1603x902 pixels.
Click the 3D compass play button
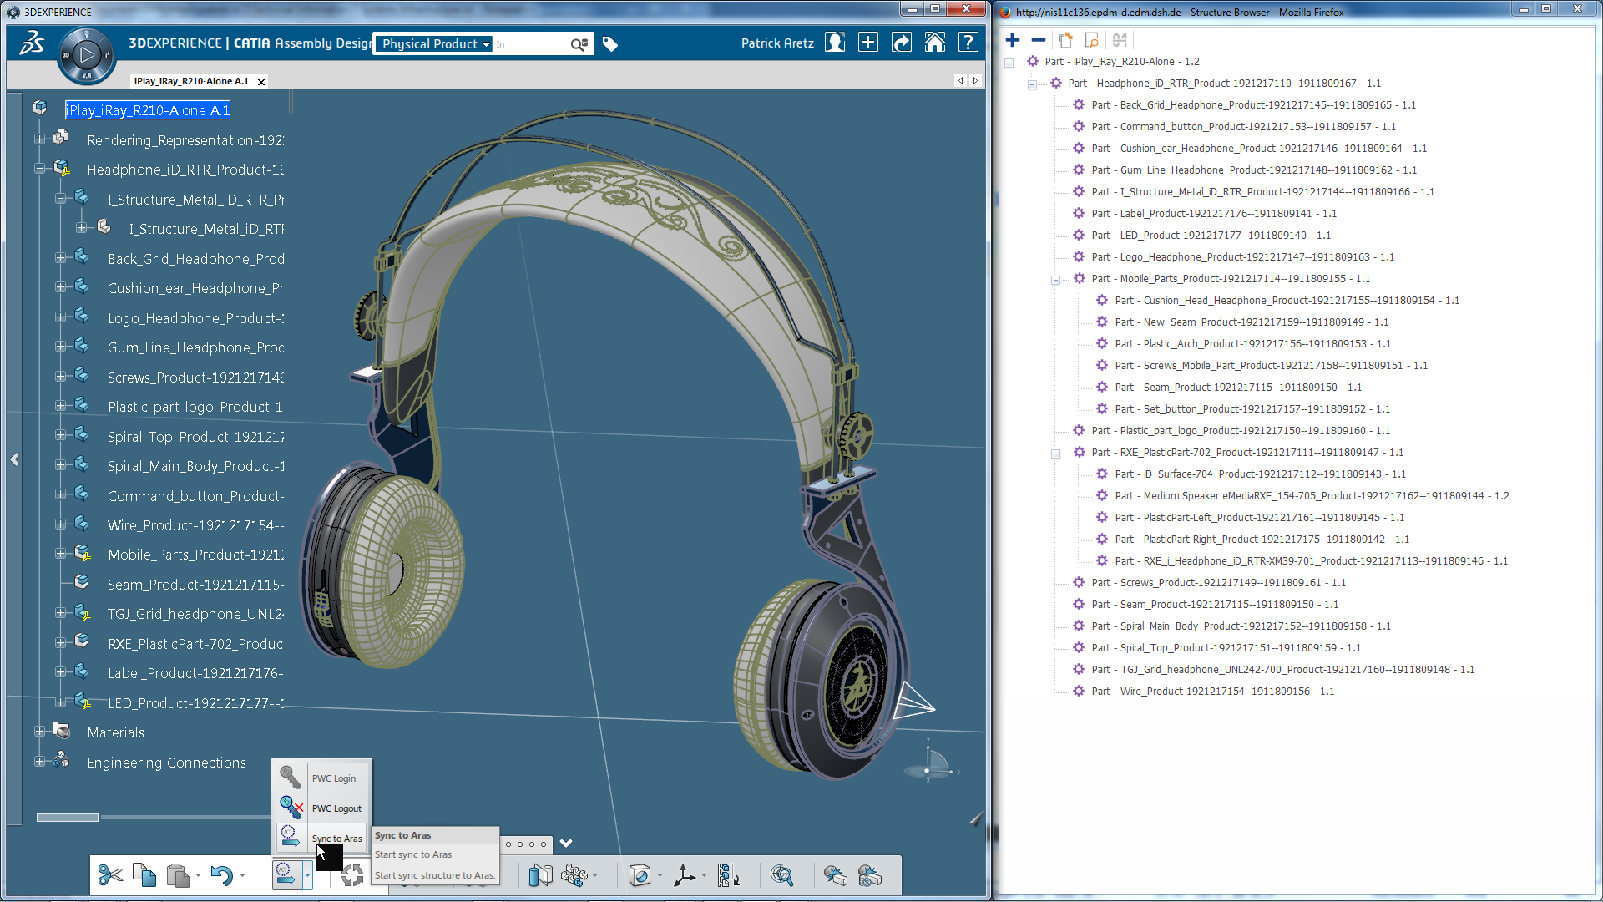coord(87,55)
